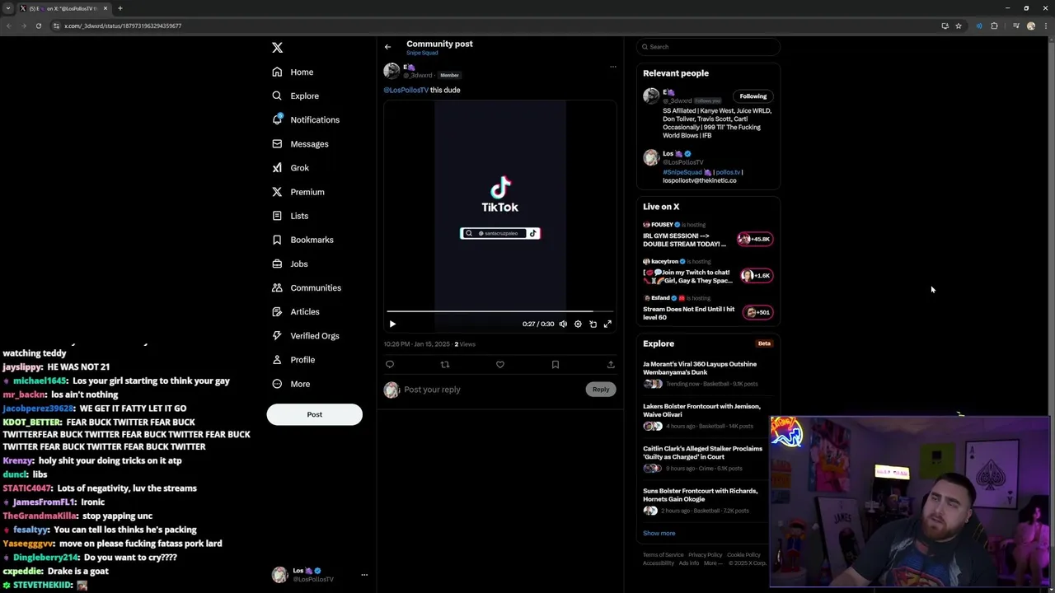Click the share icon under post
Image resolution: width=1055 pixels, height=593 pixels.
click(611, 364)
